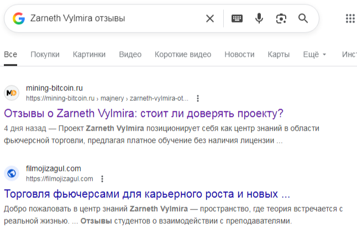Open more options for mining-bitcoin.ru result
The image size is (357, 242).
(x=198, y=99)
